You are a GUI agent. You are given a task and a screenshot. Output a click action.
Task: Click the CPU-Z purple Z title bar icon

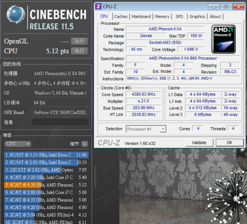pyautogui.click(x=98, y=7)
